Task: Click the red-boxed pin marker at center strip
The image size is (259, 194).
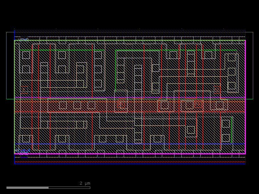Action: (122, 104)
